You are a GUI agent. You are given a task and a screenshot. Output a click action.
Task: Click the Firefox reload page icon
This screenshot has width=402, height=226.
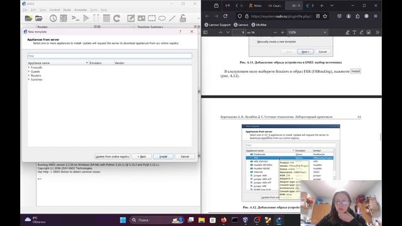coord(225,16)
